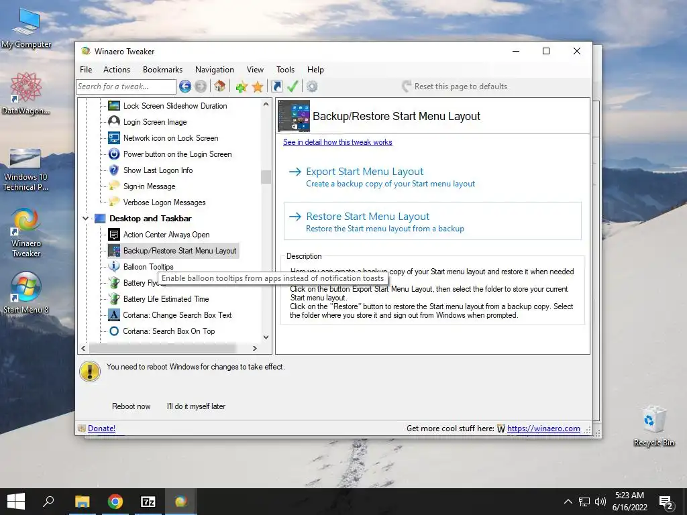Select the Desktop and Taskbar category label
The height and width of the screenshot is (515, 687).
point(150,218)
